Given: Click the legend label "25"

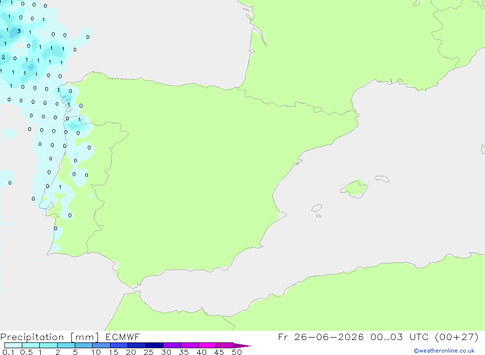Looking at the screenshot, I should point(149,352).
